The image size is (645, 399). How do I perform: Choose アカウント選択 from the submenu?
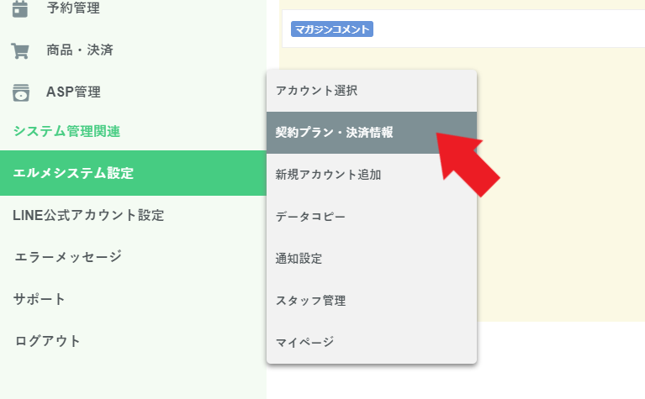pyautogui.click(x=372, y=91)
